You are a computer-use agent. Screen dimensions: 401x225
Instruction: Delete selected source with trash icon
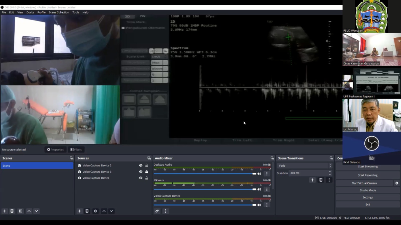pos(87,211)
